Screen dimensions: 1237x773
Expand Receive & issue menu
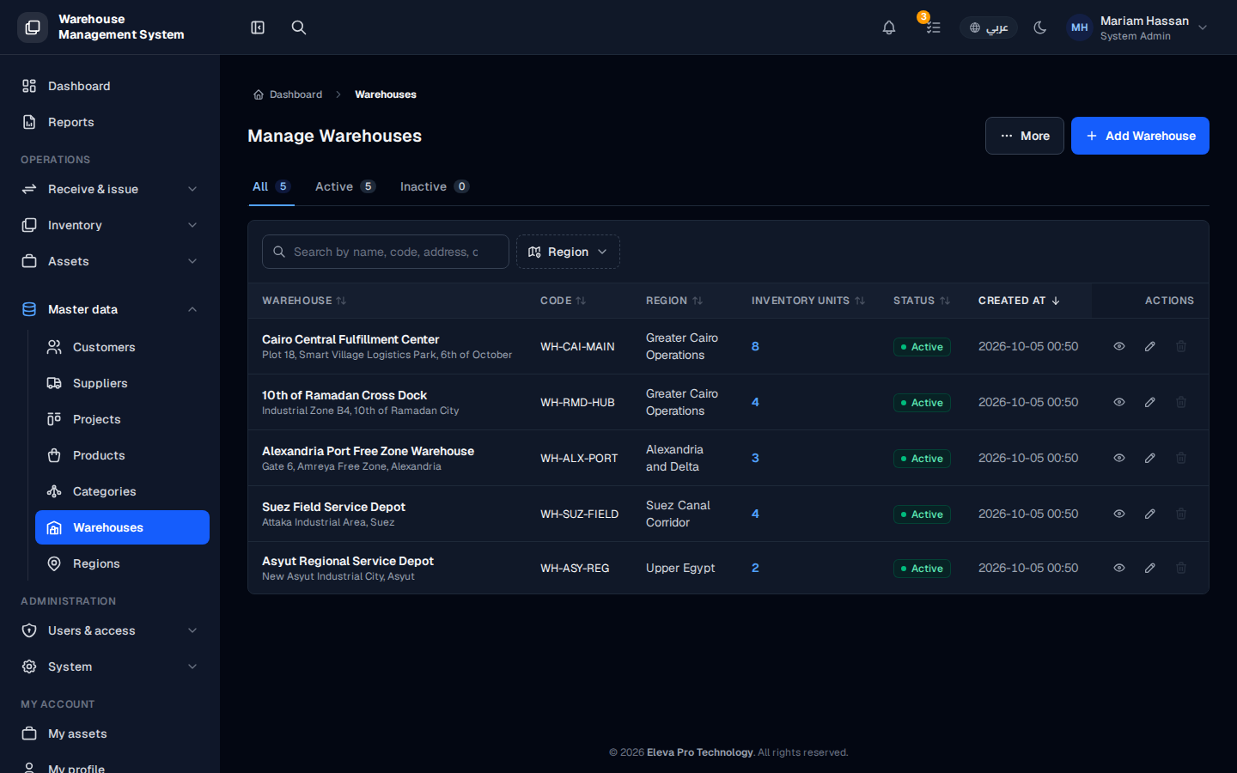tap(110, 189)
